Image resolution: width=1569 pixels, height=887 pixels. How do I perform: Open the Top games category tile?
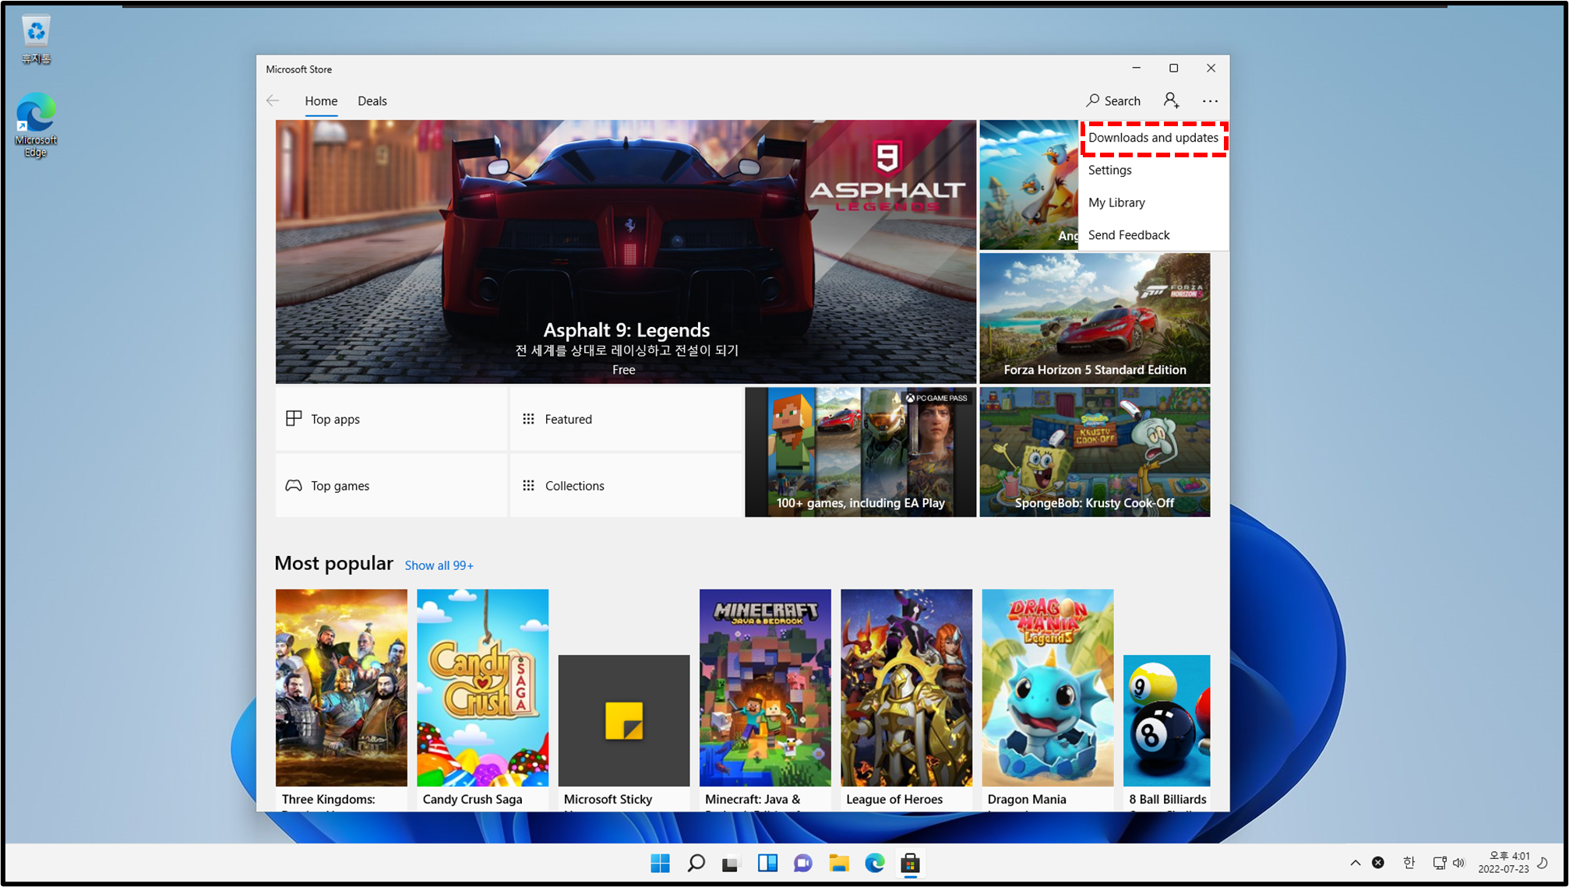tap(391, 485)
